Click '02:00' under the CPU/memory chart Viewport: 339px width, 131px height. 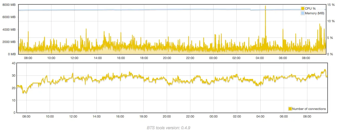(236, 58)
